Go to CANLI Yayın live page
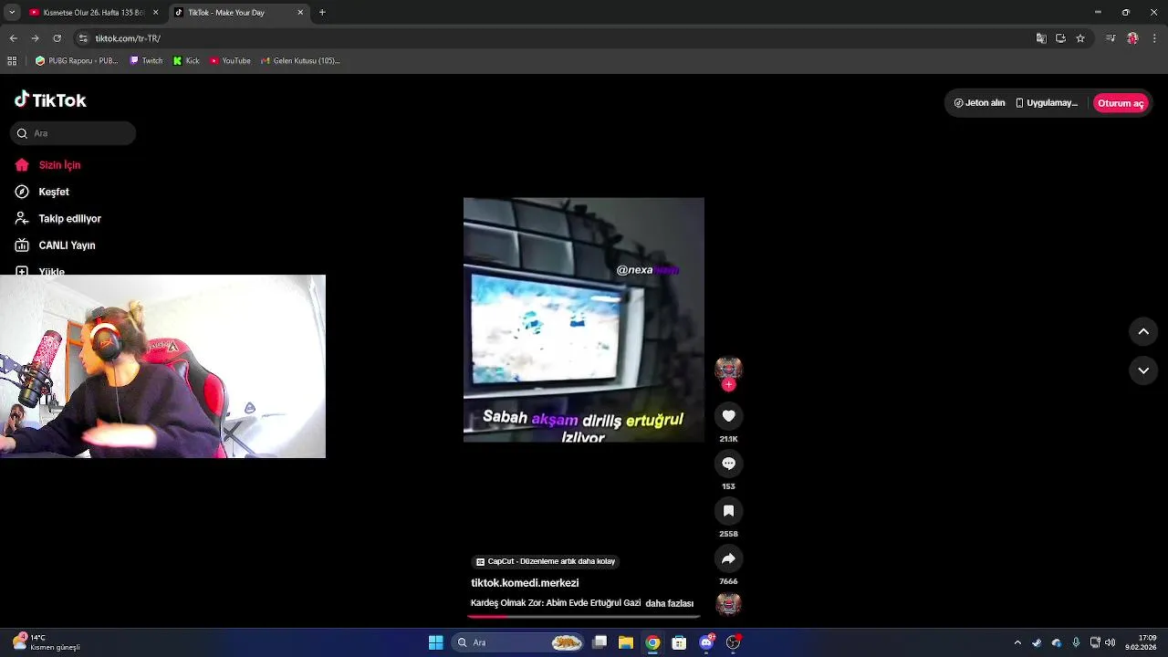1168x657 pixels. pos(55,245)
